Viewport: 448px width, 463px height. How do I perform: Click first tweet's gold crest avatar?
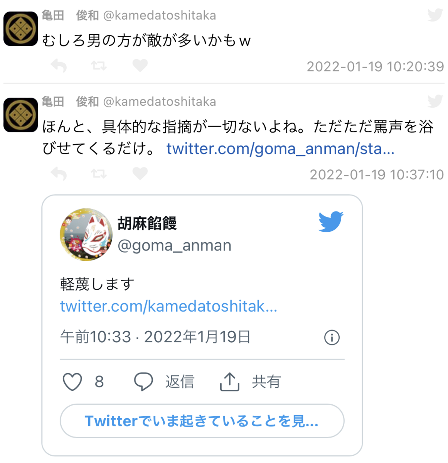tap(20, 29)
